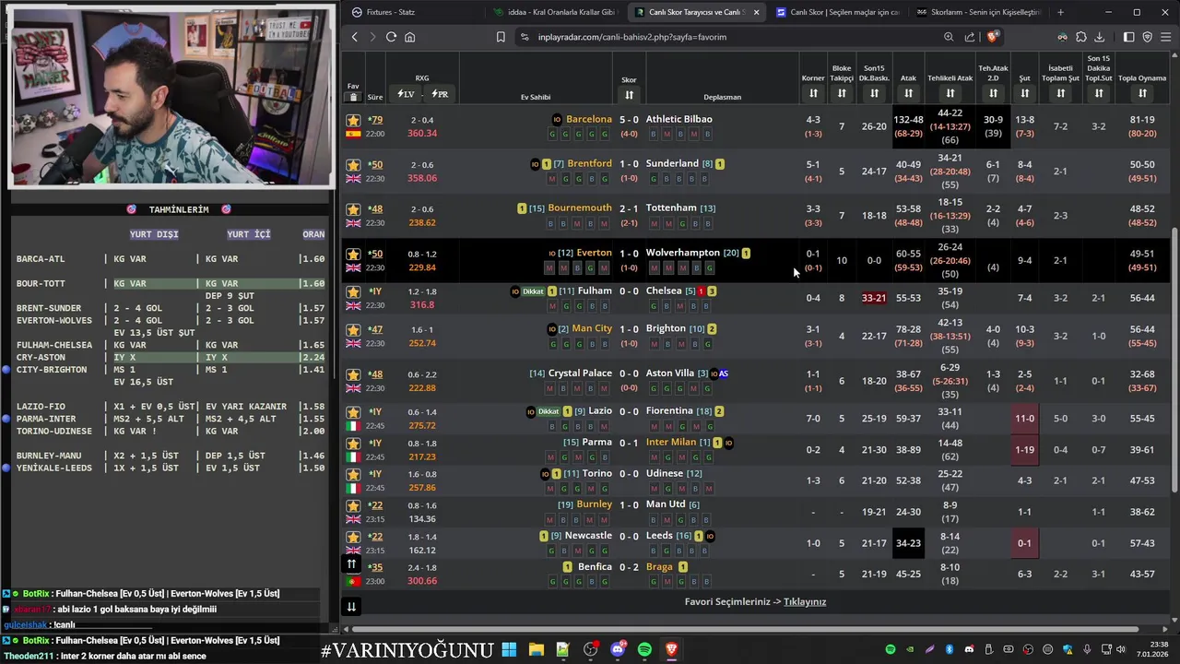Open the browser home page icon
Image resolution: width=1180 pixels, height=664 pixels.
coord(409,37)
